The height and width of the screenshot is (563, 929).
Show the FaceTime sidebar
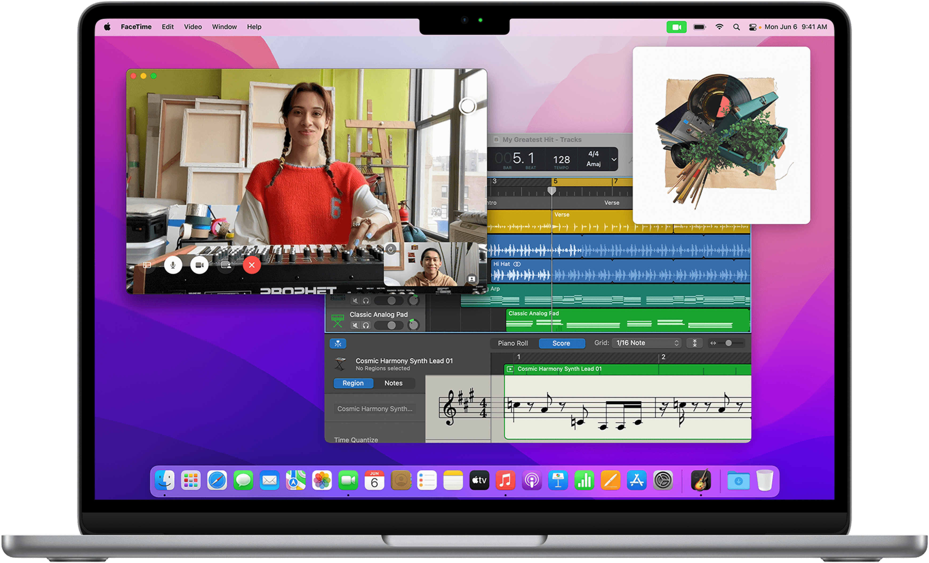147,265
